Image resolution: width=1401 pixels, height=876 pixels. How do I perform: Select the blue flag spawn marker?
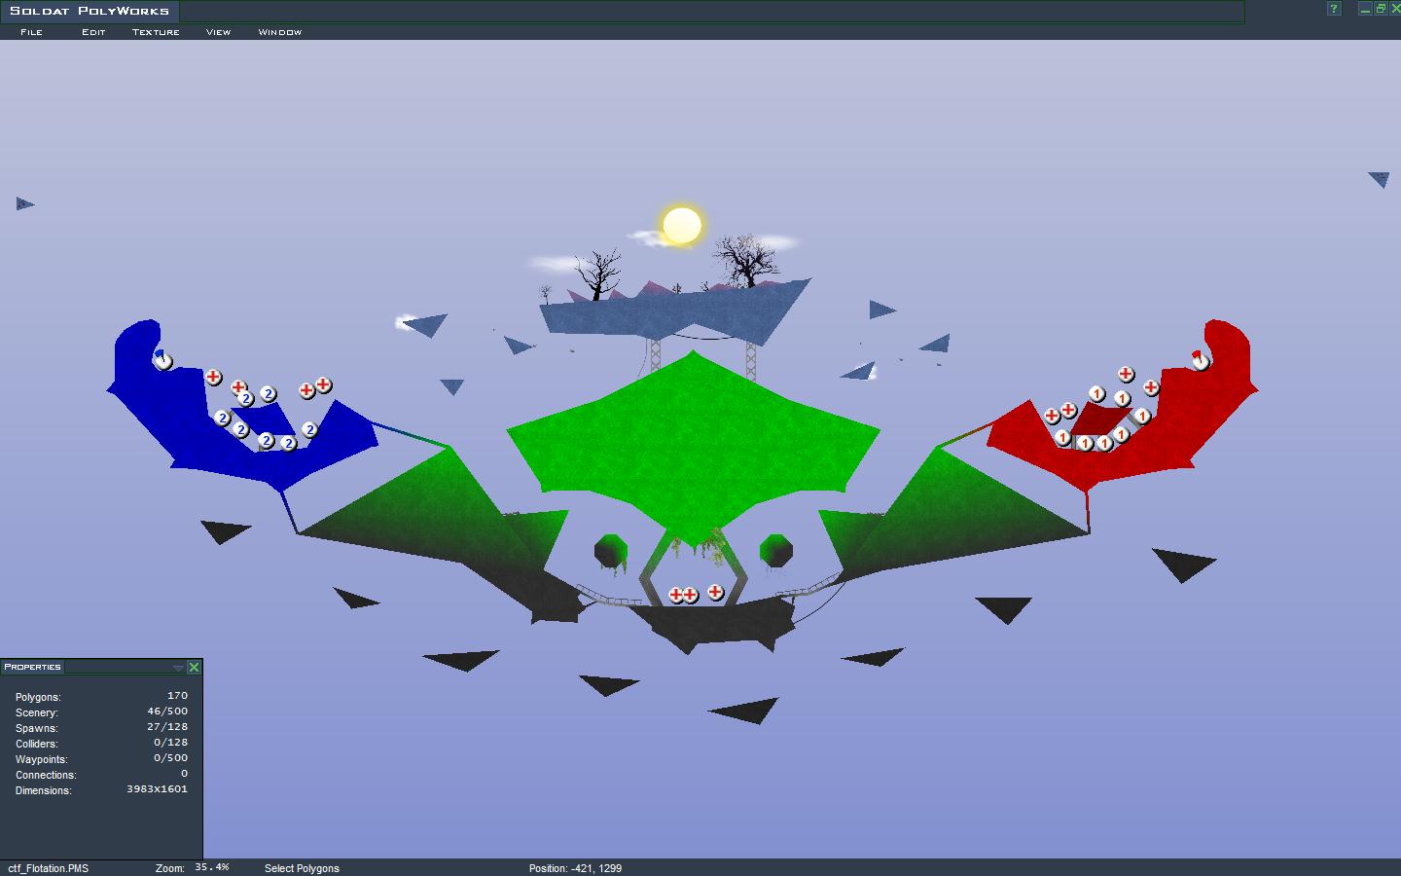coord(163,360)
